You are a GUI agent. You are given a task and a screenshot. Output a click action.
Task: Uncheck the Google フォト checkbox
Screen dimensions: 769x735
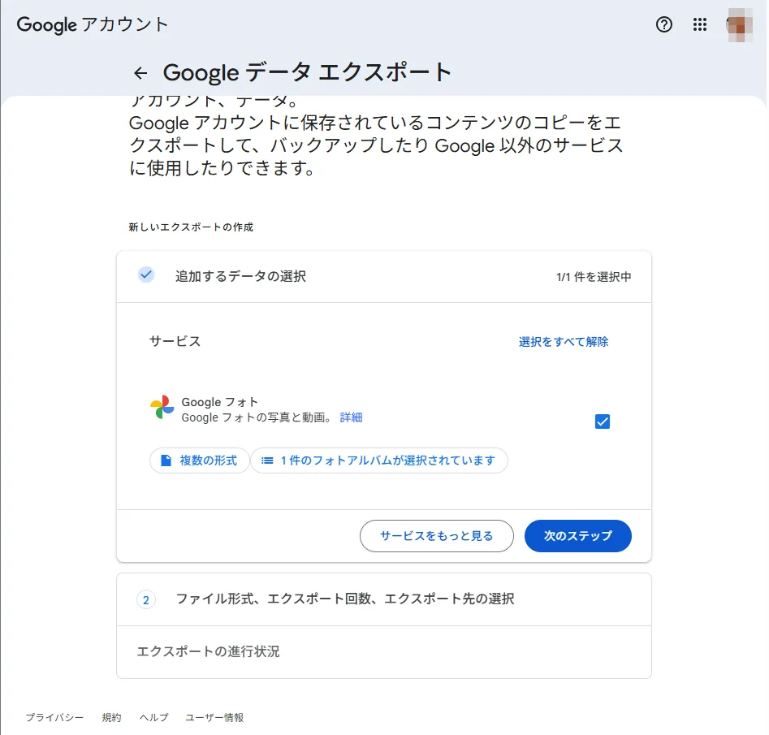pos(603,422)
